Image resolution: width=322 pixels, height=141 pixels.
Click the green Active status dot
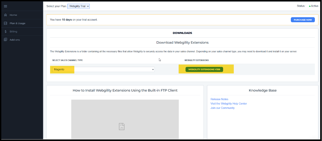pos(310,6)
